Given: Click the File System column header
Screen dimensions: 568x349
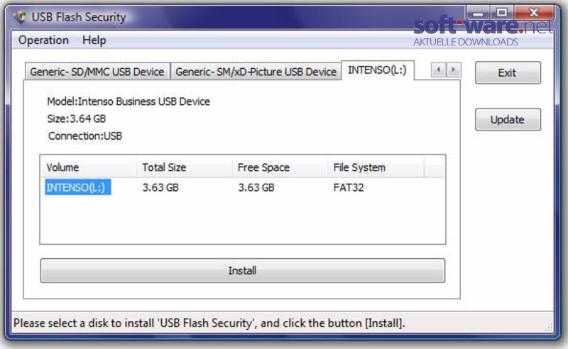Looking at the screenshot, I should (x=376, y=167).
